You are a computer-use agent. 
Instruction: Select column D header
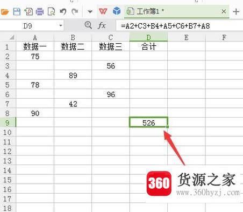pos(148,37)
